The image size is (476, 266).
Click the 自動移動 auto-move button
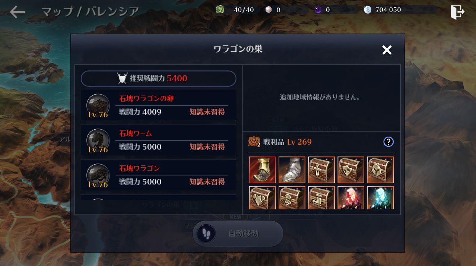238,234
